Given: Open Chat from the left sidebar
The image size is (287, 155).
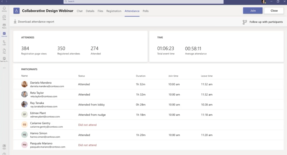Looking at the screenshot, I should coord(4,17).
